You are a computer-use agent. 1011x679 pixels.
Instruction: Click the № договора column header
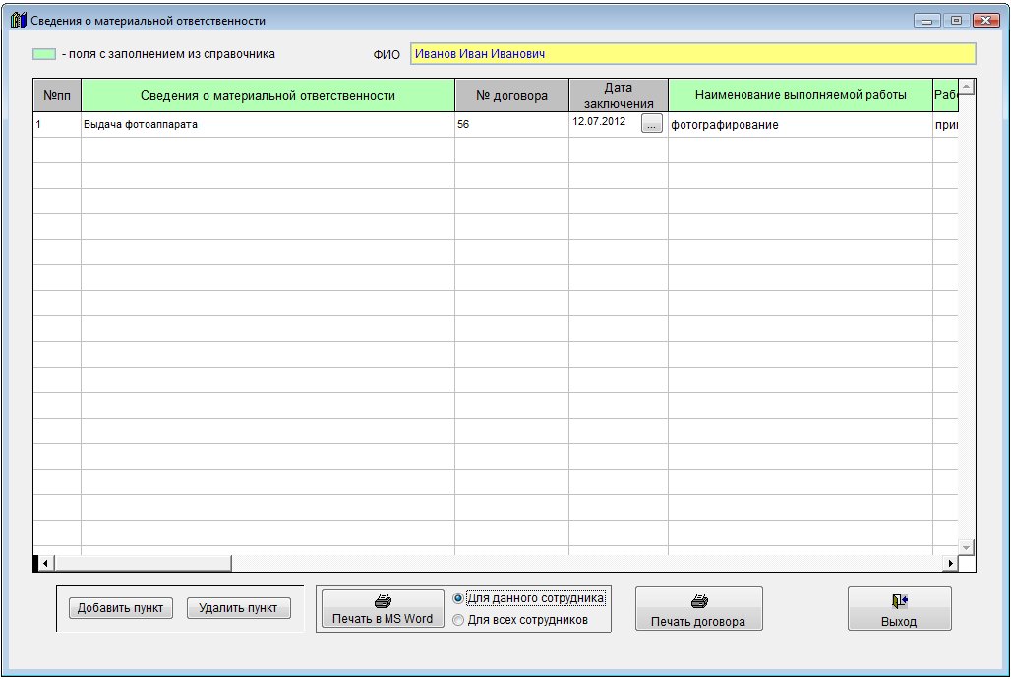tap(512, 95)
